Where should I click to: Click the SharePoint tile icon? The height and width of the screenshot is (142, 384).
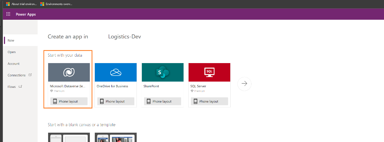click(163, 72)
